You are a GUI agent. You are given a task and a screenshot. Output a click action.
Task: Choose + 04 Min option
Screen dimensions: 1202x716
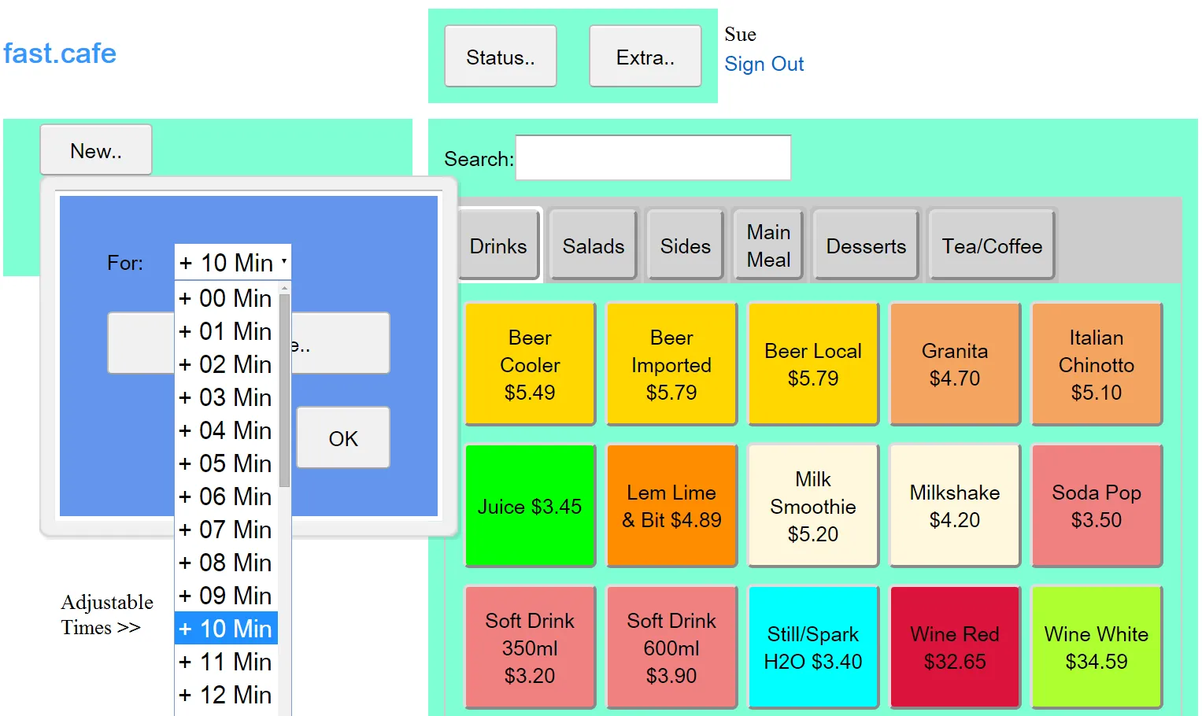tap(226, 430)
